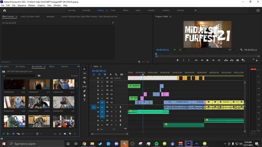Viewport: 262px width, 147px height.
Task: Switch to Captions workspace
Action: (x=166, y=10)
